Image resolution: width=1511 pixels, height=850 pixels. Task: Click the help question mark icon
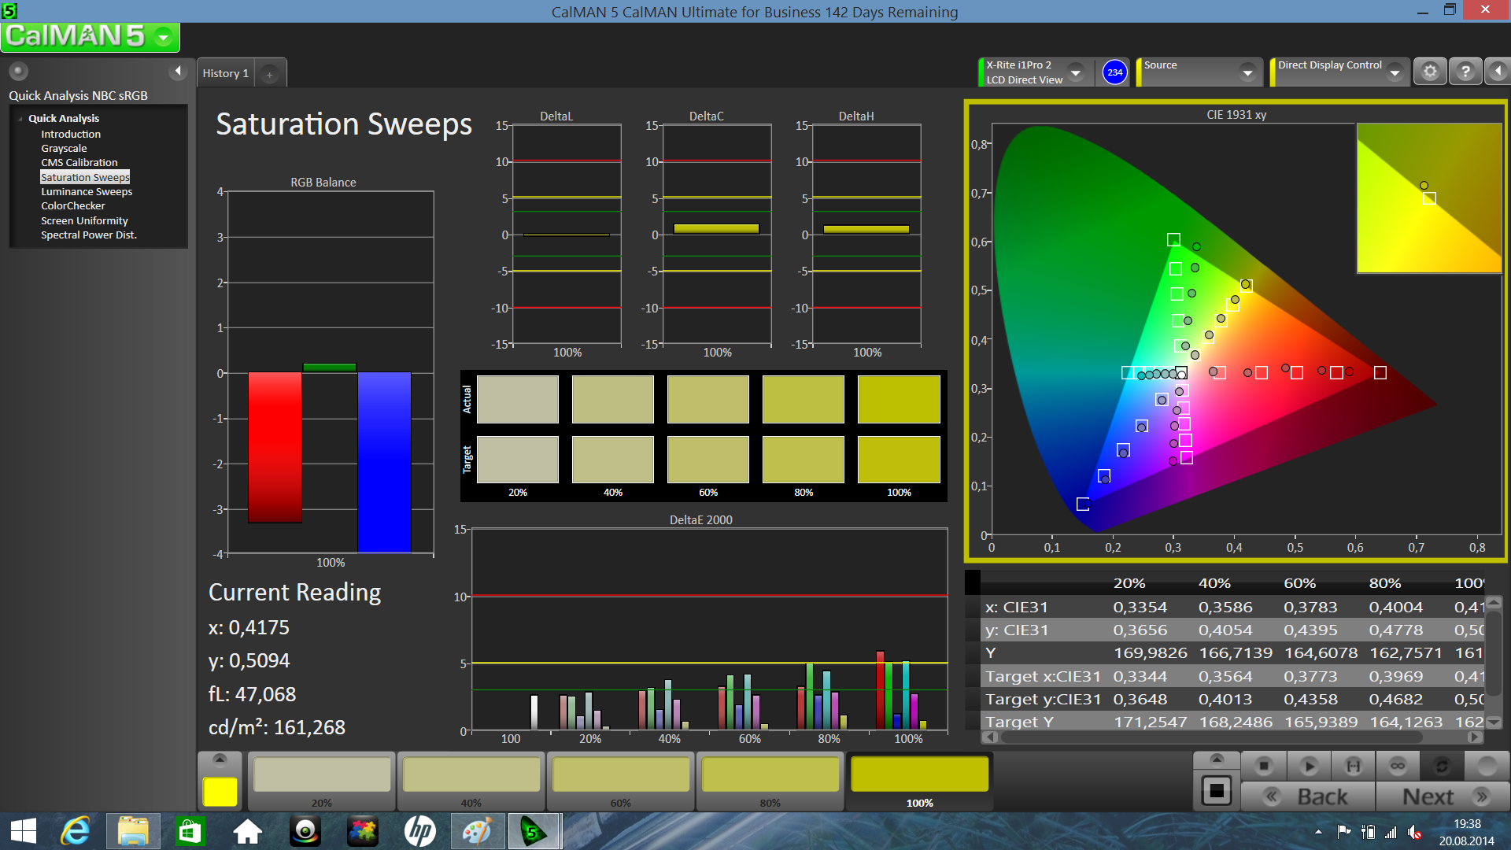coord(1465,72)
